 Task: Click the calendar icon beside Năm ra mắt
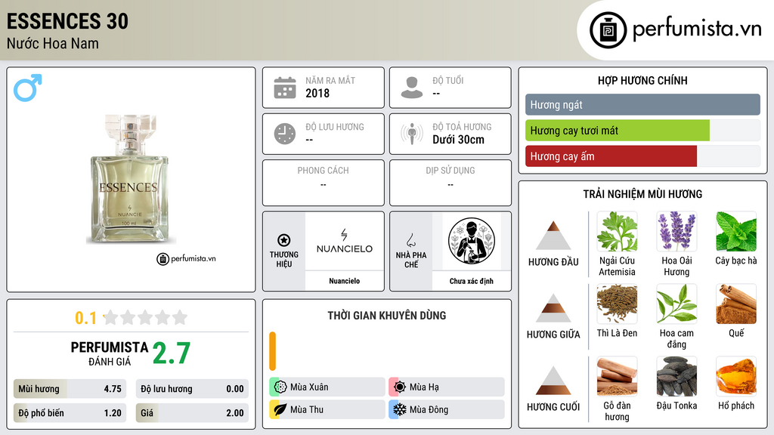click(285, 88)
